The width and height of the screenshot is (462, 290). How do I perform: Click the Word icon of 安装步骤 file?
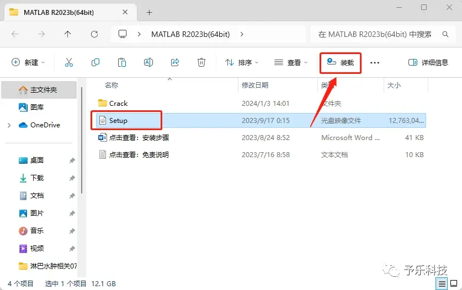[102, 137]
